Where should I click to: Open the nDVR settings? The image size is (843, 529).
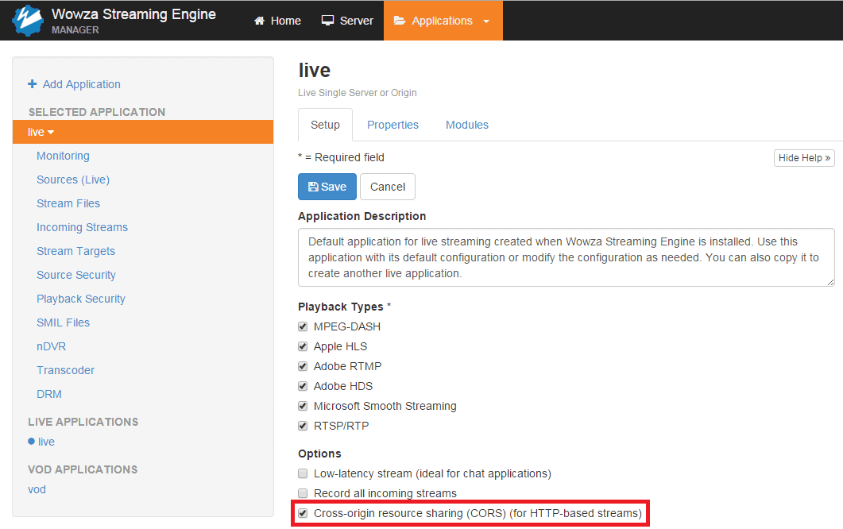[x=51, y=346]
